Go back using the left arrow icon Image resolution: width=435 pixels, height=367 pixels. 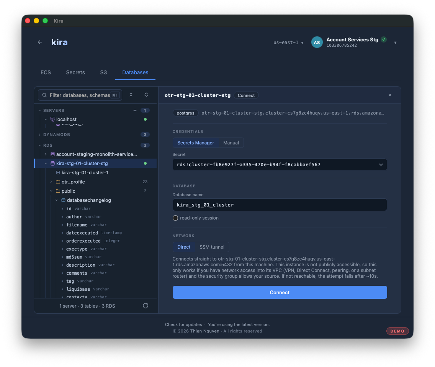40,42
